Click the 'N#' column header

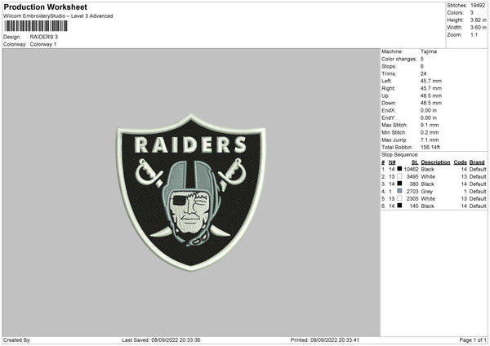pyautogui.click(x=392, y=162)
